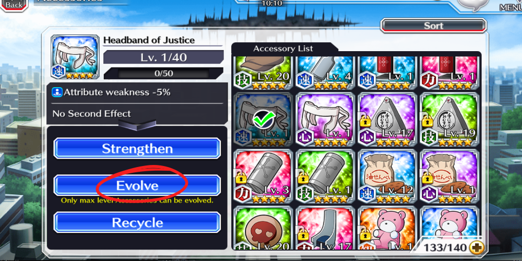
Task: Select the green bracer accessory Lv. 1
Action: coord(325,176)
